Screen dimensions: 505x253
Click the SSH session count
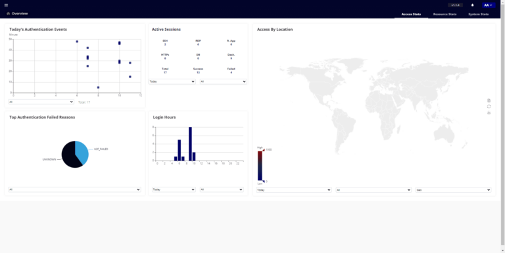[x=165, y=45]
